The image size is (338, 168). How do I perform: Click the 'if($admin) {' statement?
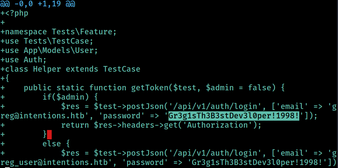pyautogui.click(x=70, y=97)
